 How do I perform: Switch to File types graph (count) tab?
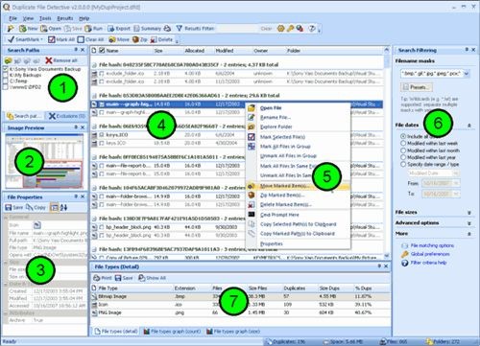[x=172, y=332]
